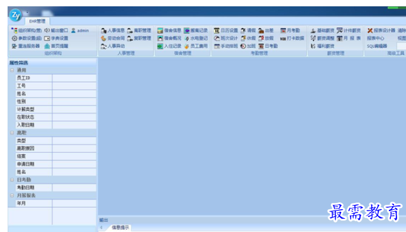Open 参数设置 parameter settings
Screen dimensions: 406x232
[x=27, y=39]
